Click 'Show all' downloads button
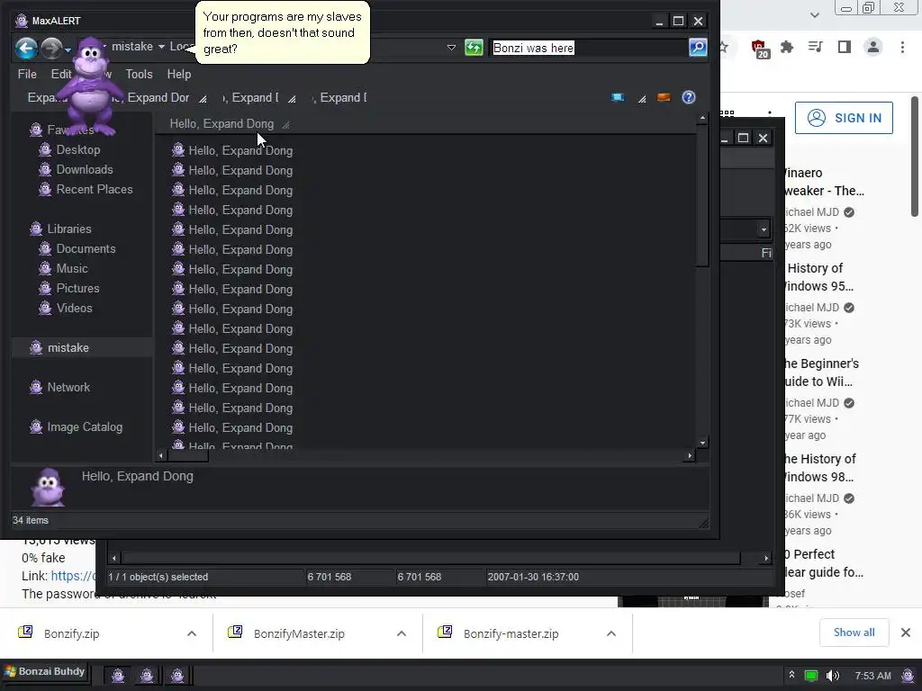This screenshot has width=922, height=691. click(x=854, y=633)
